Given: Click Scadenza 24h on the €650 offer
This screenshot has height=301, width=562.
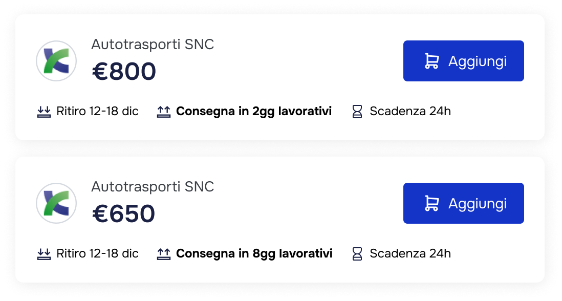Looking at the screenshot, I should tap(410, 253).
